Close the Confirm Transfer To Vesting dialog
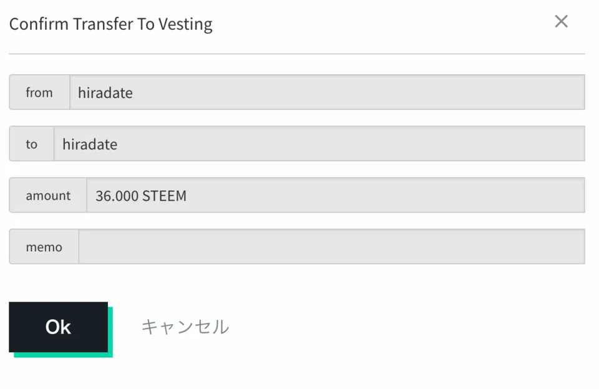The image size is (599, 389). [x=561, y=22]
